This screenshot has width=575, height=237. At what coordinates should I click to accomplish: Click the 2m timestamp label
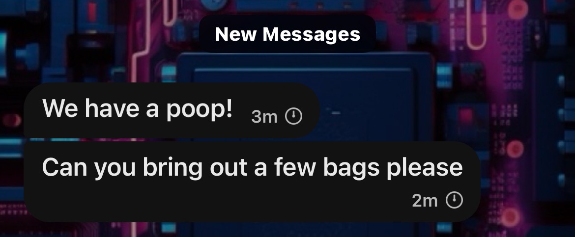[425, 201]
